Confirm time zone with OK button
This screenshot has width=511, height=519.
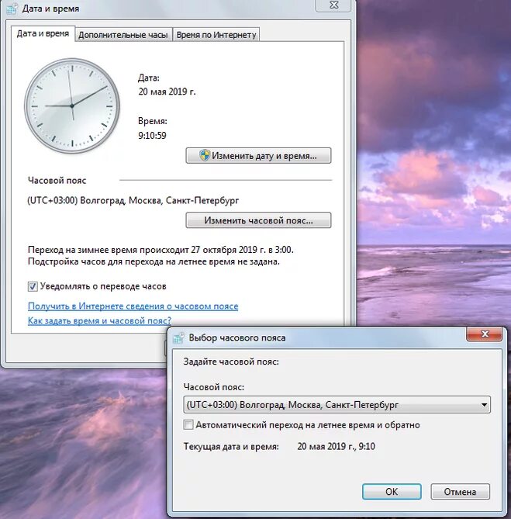pyautogui.click(x=392, y=492)
